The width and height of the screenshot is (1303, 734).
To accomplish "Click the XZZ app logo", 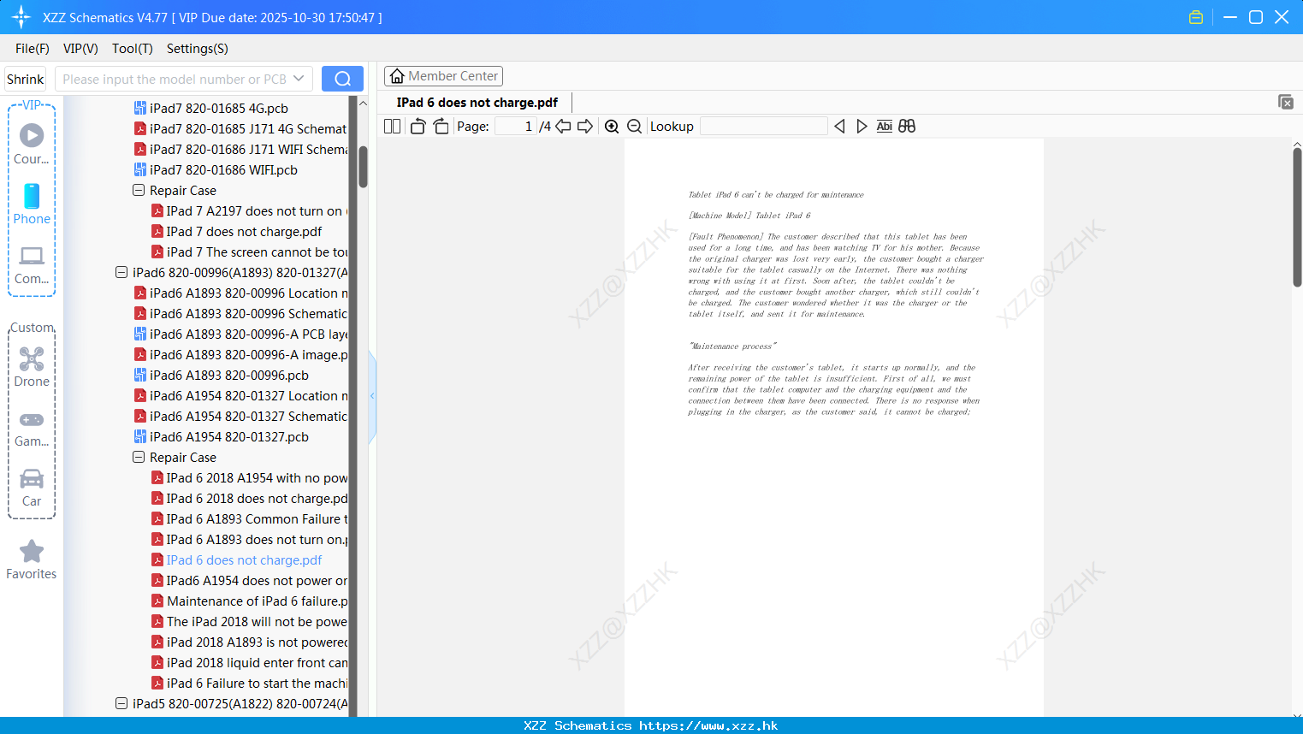I will (x=21, y=17).
